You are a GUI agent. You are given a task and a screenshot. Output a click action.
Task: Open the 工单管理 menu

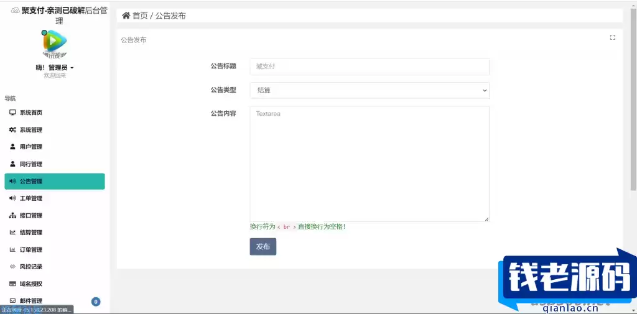click(x=55, y=198)
